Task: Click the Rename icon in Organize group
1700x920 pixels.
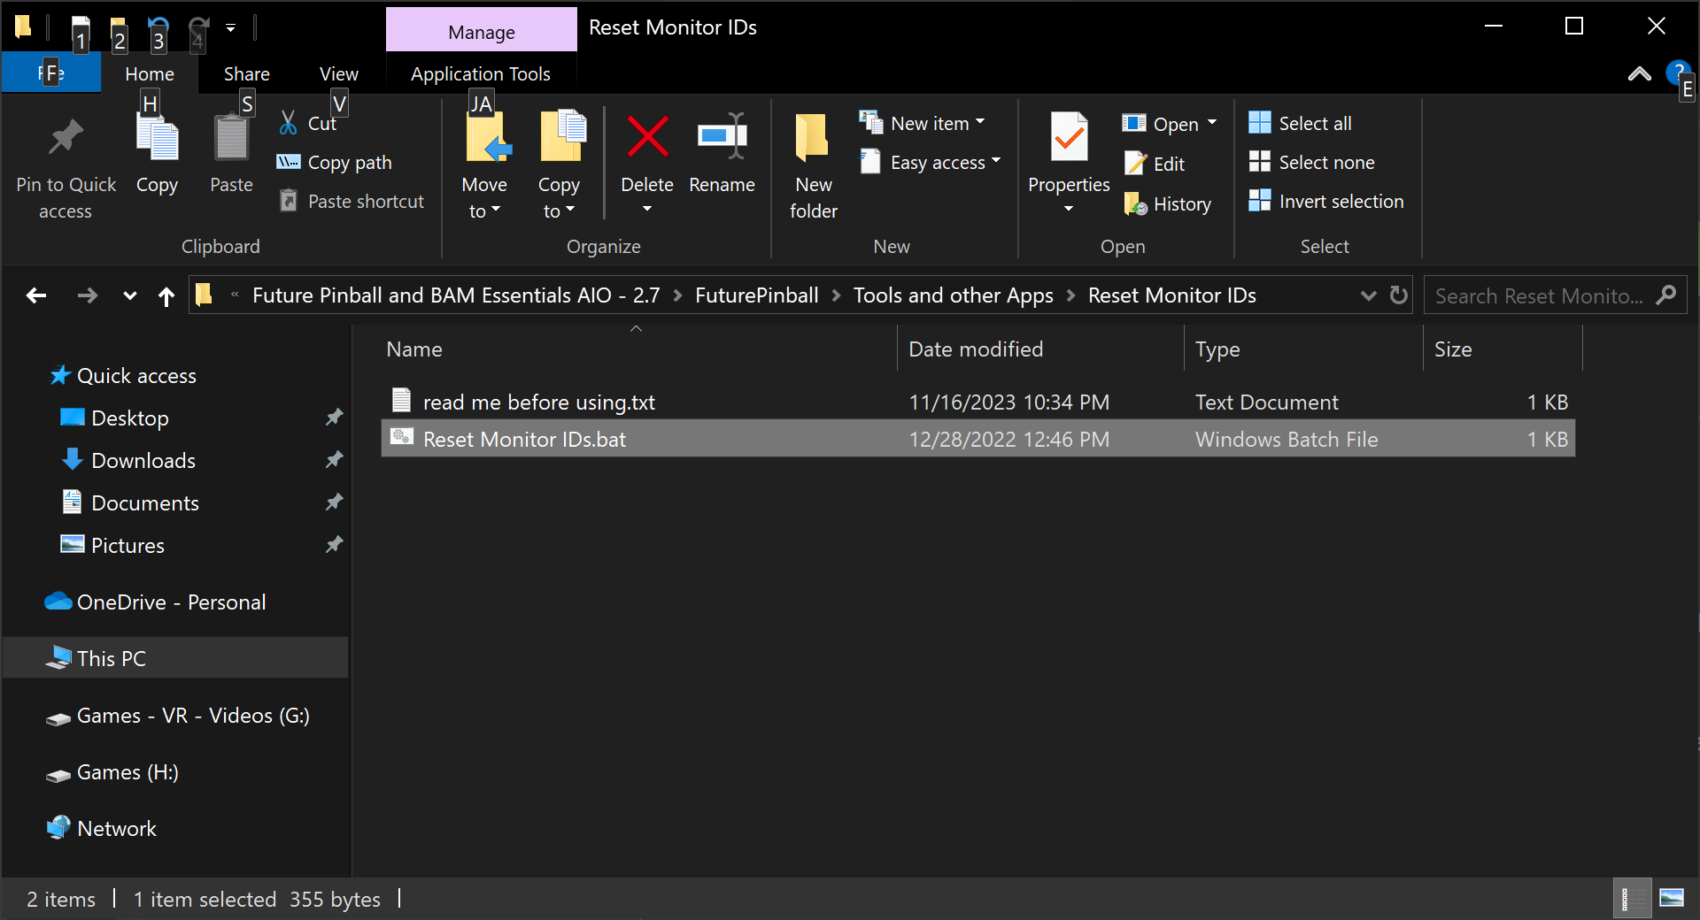Action: tap(722, 139)
